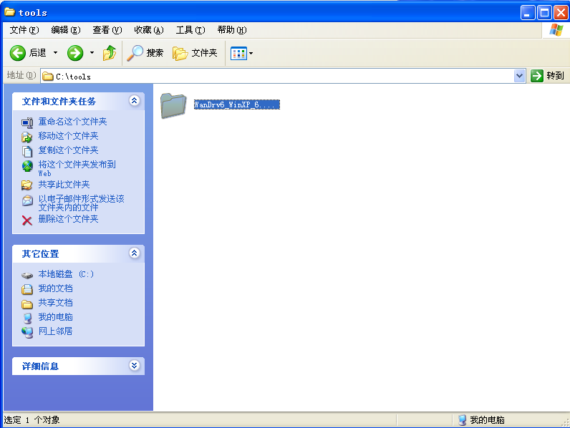Maximize the tools window
Screen dimensions: 570x428
pos(544,13)
